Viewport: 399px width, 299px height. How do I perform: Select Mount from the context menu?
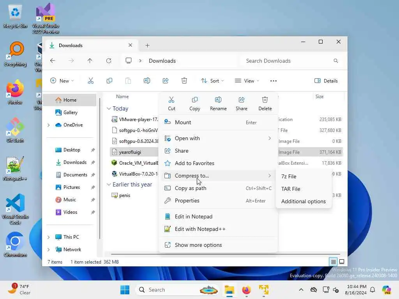(x=218, y=122)
